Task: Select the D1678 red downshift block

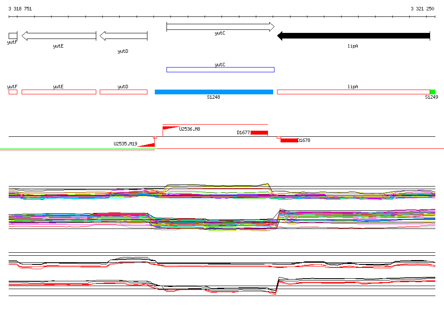Action: click(289, 140)
